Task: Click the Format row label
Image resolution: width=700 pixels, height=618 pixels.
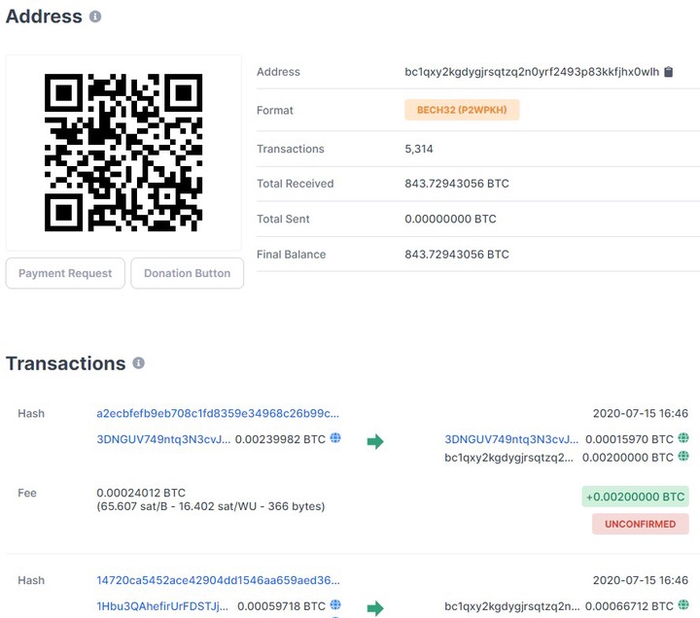Action: (x=275, y=111)
